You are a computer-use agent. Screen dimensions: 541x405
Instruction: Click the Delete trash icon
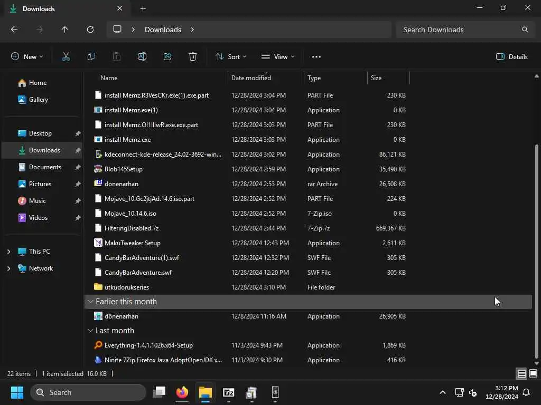(x=193, y=56)
